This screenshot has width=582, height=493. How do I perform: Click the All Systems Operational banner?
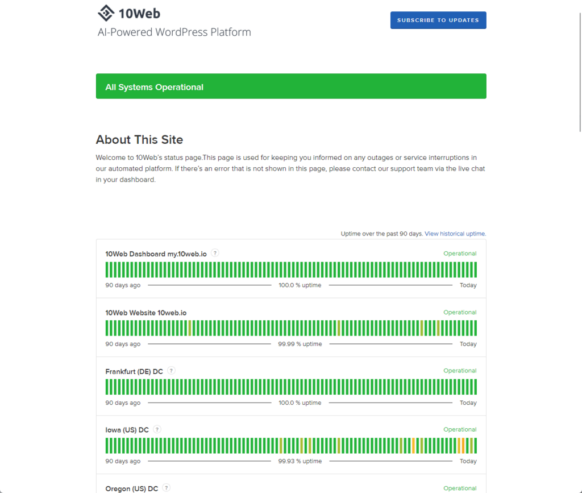click(291, 86)
